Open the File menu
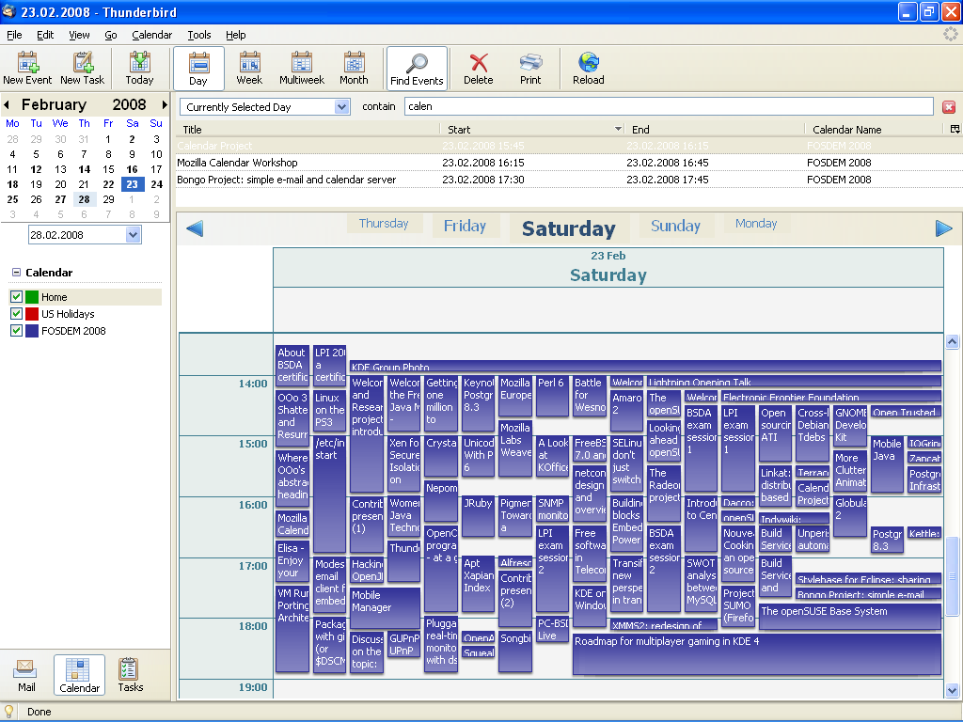 click(14, 35)
